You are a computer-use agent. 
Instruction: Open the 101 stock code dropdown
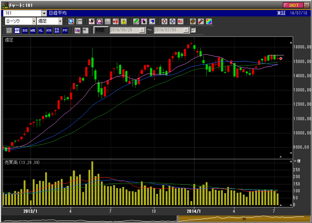point(44,13)
